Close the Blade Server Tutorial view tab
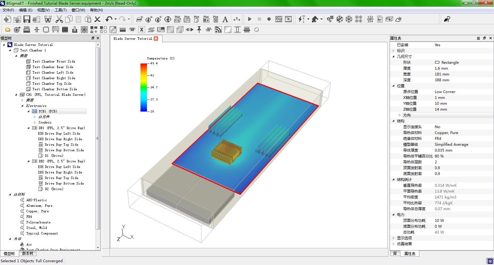The width and height of the screenshot is (494, 265). coord(156,39)
